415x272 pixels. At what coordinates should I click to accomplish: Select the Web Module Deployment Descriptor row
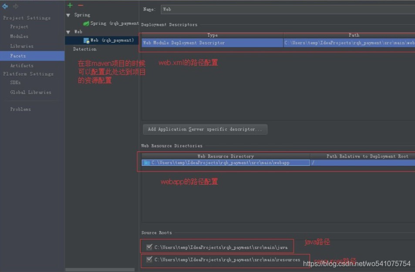pos(211,42)
